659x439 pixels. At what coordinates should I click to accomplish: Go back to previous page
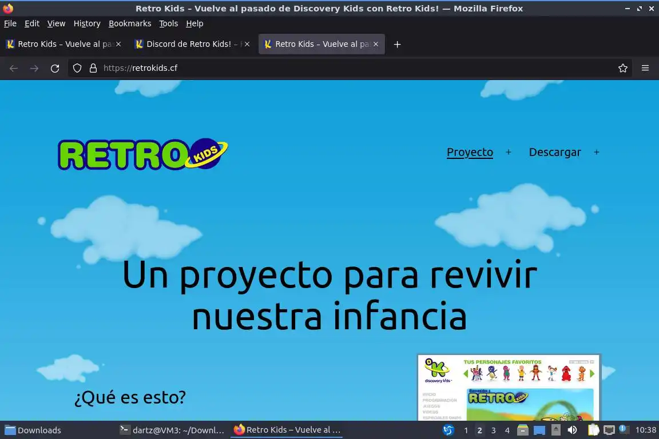coord(14,68)
